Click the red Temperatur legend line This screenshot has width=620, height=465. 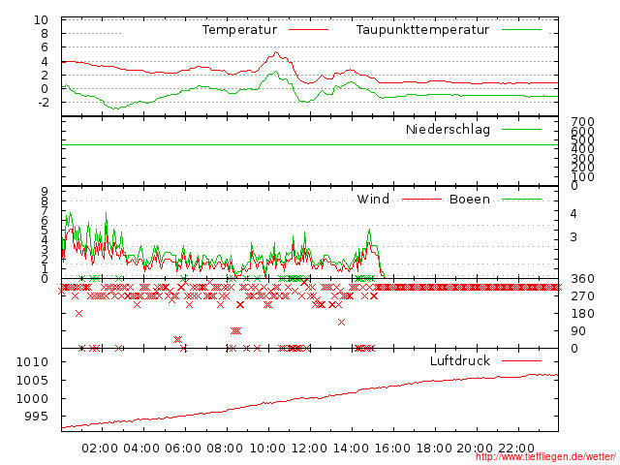[308, 30]
